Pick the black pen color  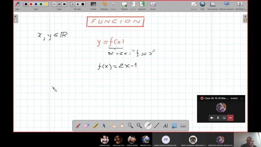26,4
